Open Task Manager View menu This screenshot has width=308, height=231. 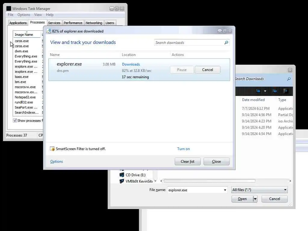38,15
